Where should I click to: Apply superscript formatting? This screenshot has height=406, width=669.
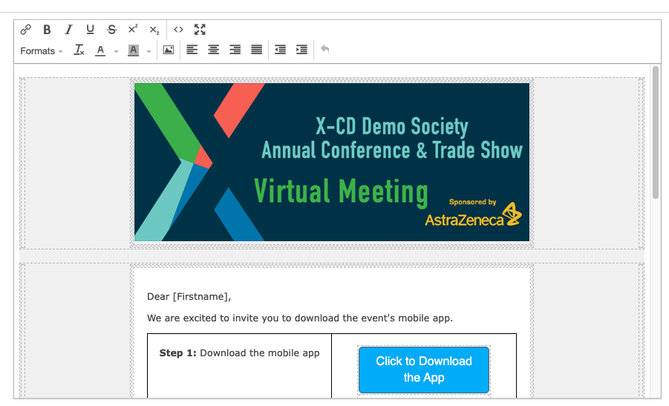133,30
